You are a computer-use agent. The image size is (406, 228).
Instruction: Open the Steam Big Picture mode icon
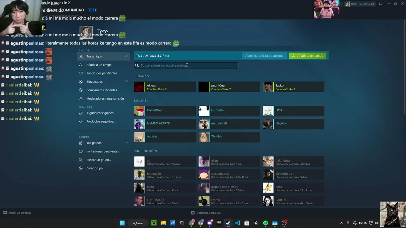(381, 4)
